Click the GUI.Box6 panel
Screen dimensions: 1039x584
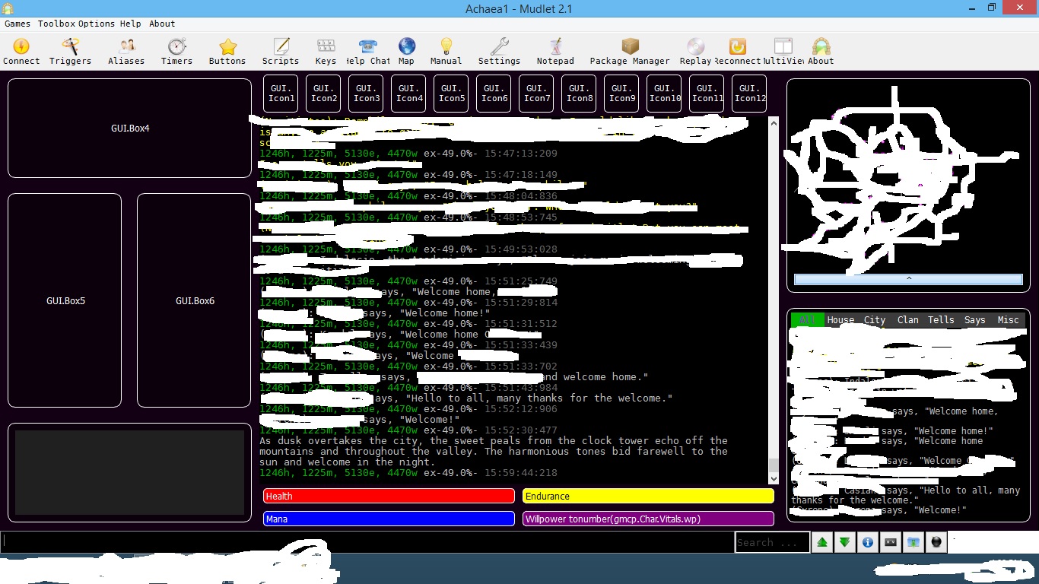click(x=194, y=300)
